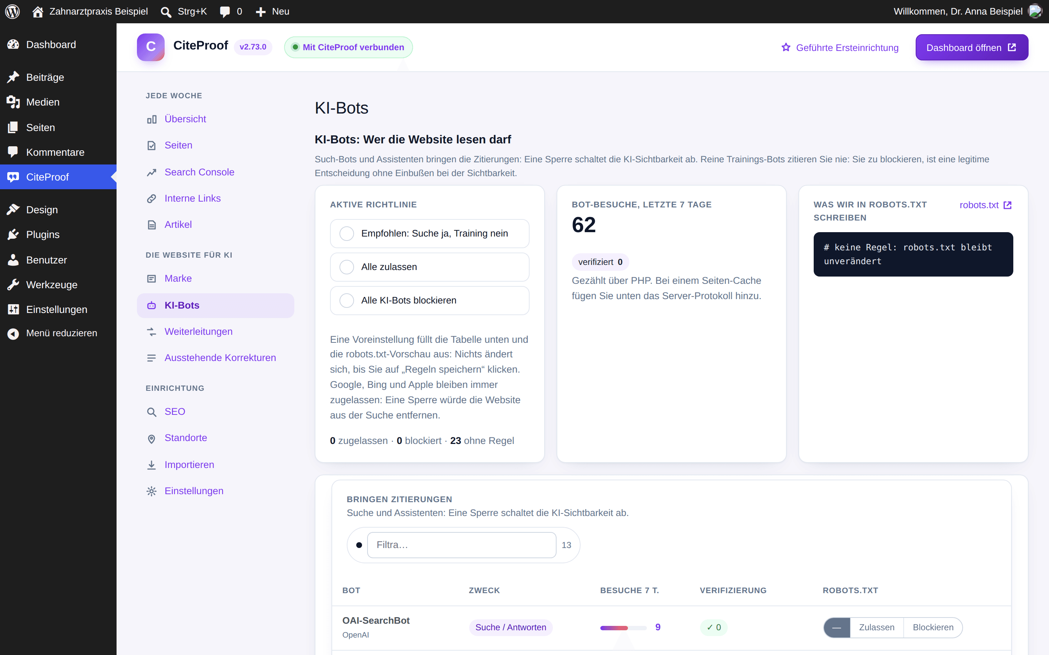Select the Empfohlen: Suche ja, Training nein policy
Viewport: 1049px width, 655px height.
coord(429,234)
